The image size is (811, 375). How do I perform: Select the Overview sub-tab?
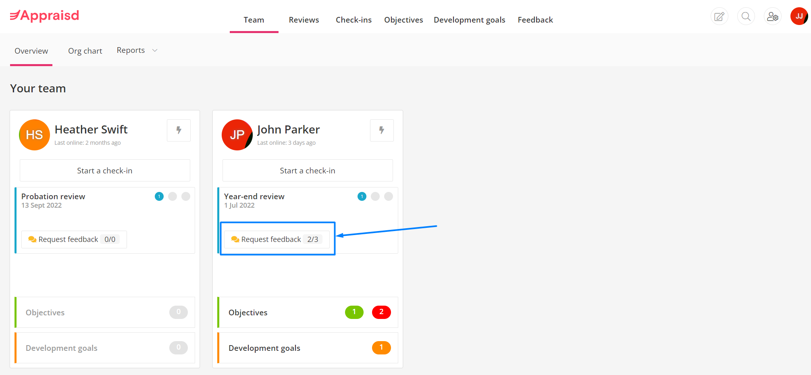click(x=31, y=51)
